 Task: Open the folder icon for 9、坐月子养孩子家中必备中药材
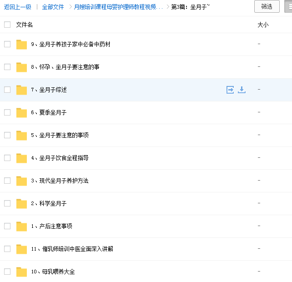[x=21, y=45]
